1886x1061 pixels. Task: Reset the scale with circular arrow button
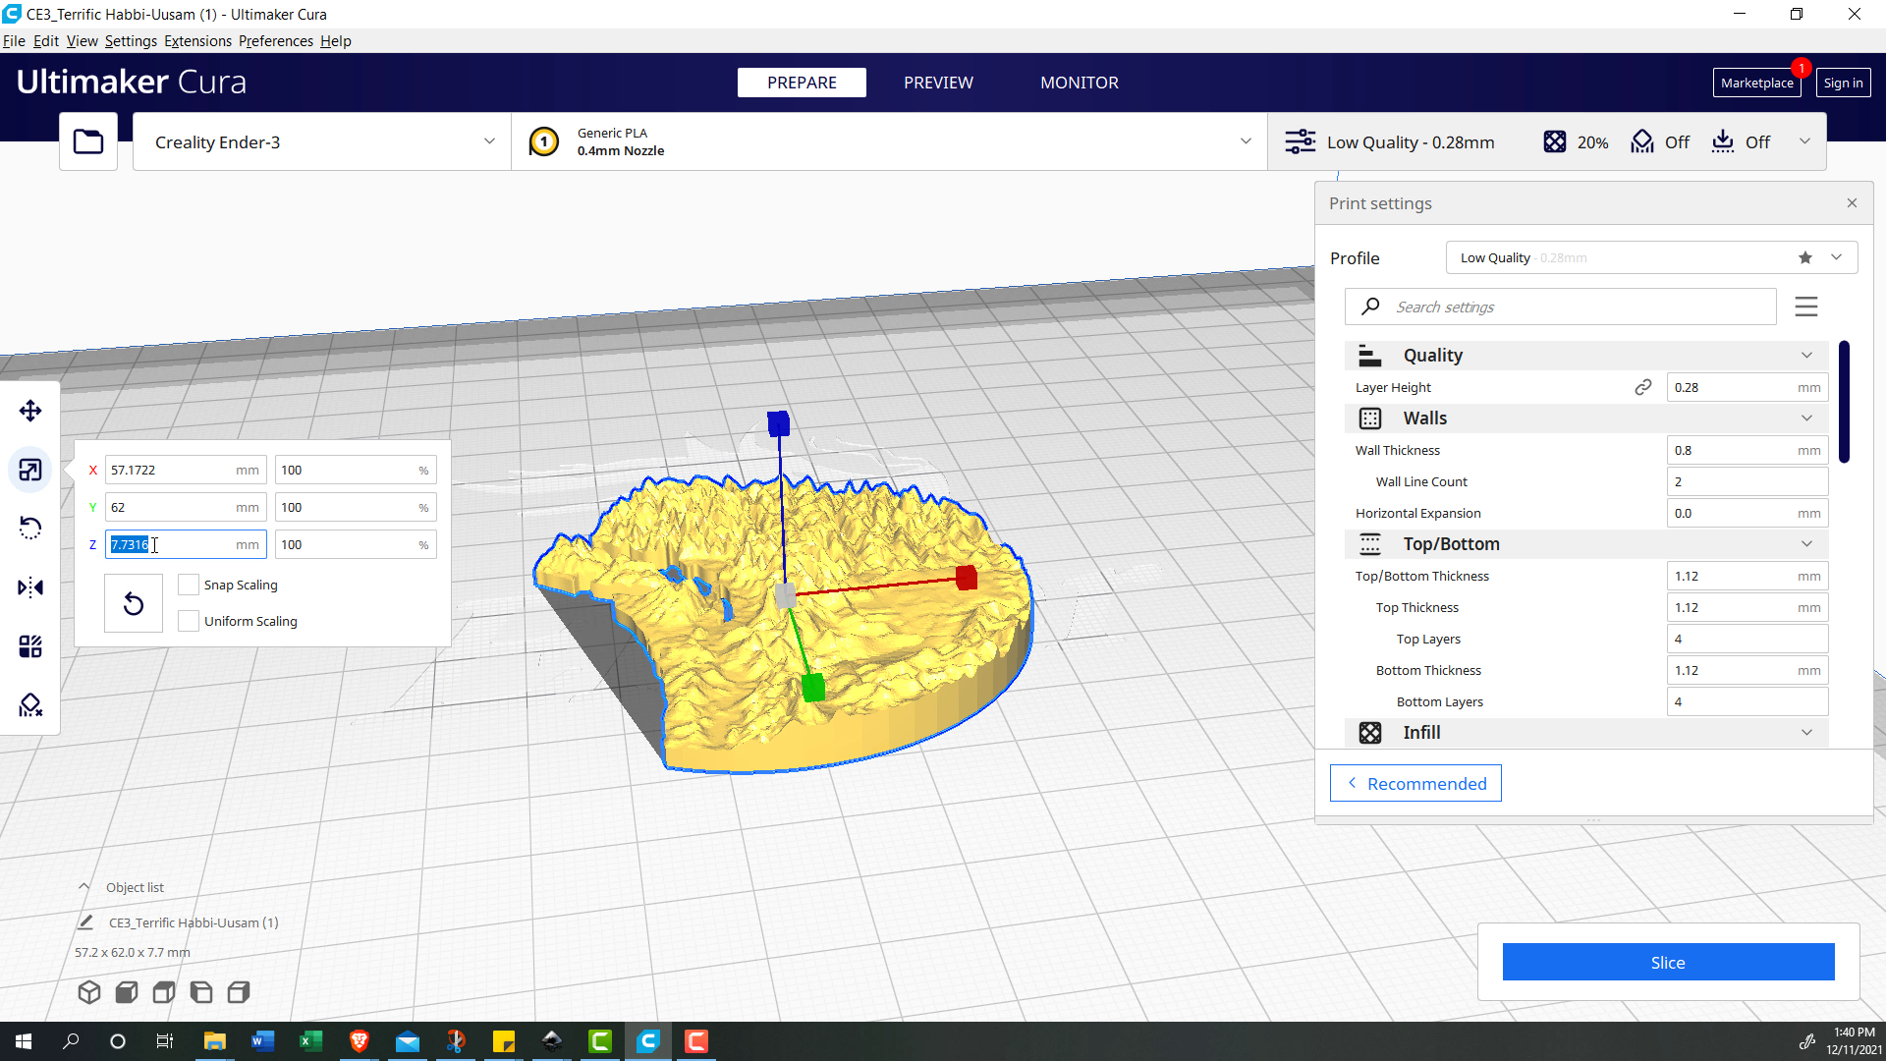(134, 603)
